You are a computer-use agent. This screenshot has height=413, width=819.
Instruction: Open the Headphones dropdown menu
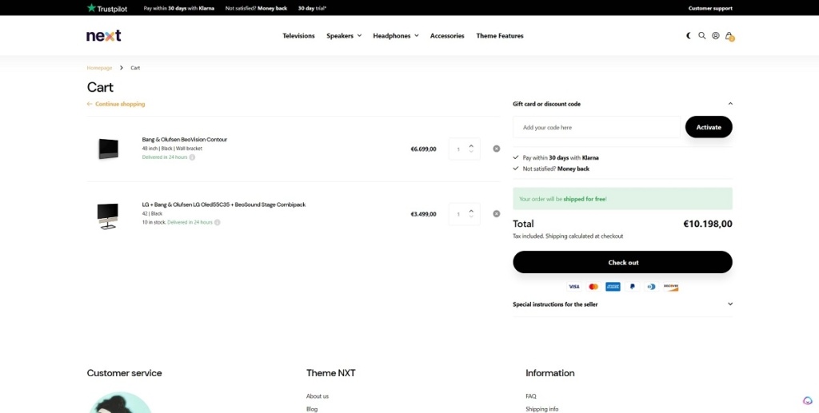pos(395,36)
